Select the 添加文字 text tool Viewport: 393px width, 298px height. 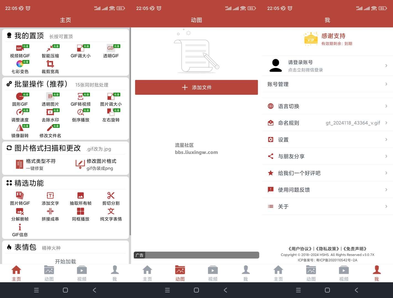coord(50,199)
